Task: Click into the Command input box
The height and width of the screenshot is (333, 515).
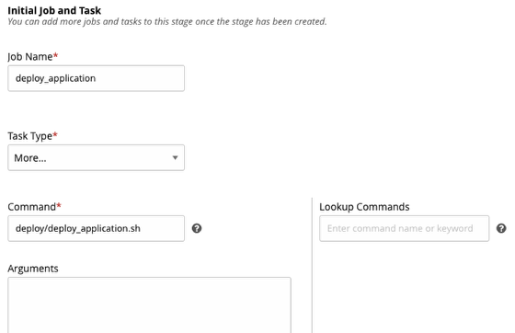Action: coord(97,228)
